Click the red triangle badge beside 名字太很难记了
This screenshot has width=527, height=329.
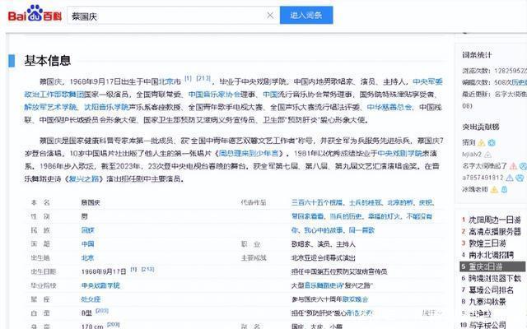click(513, 166)
